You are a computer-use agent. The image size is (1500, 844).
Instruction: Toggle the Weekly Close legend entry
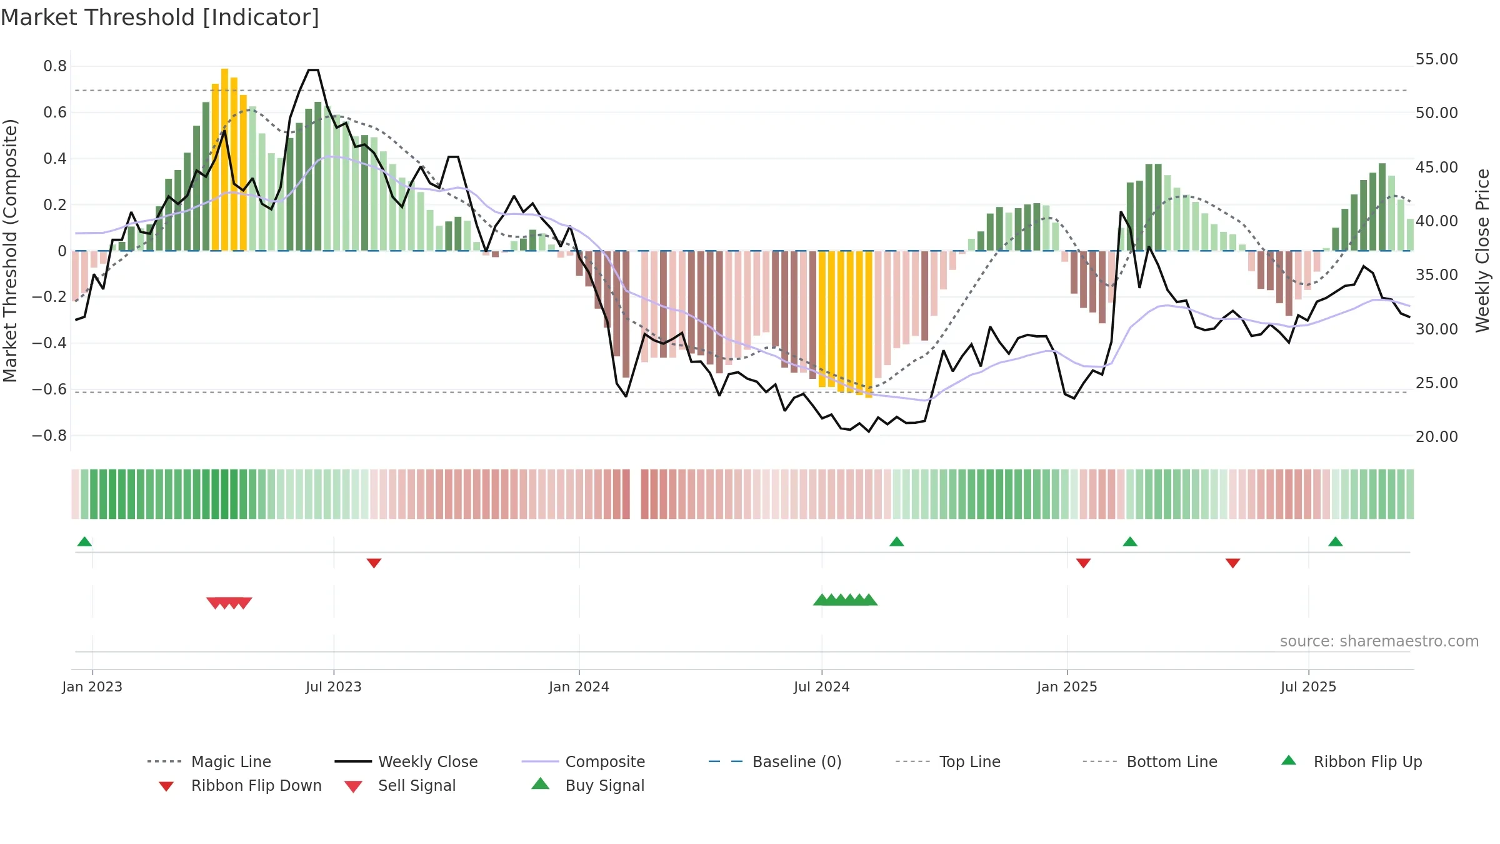tap(406, 761)
